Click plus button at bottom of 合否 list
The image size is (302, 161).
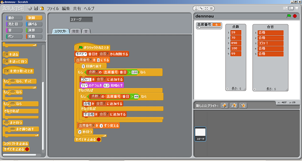(x=255, y=90)
